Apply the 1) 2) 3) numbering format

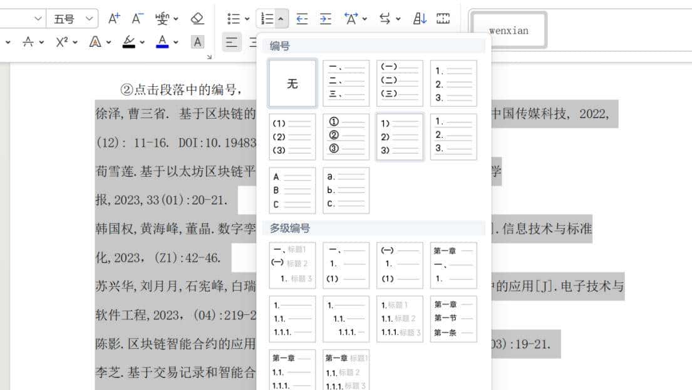400,137
